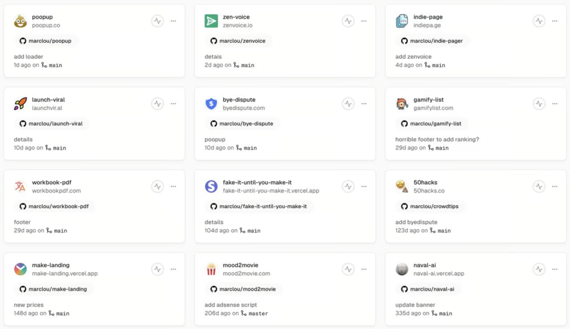Screen dimensions: 570x329
Task: Click 'add adsense script' commit message
Action: click(x=231, y=305)
